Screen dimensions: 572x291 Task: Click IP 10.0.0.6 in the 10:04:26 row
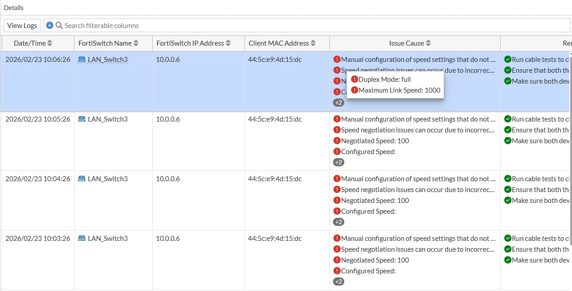click(x=168, y=178)
